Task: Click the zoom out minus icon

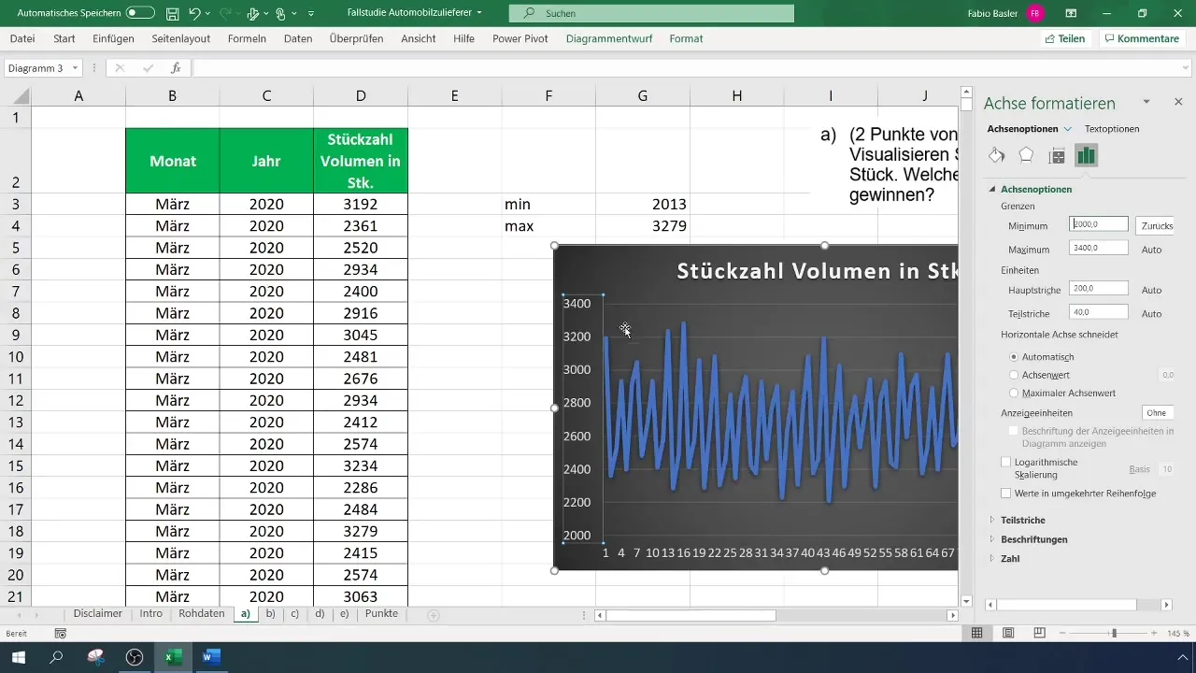Action: (1062, 633)
